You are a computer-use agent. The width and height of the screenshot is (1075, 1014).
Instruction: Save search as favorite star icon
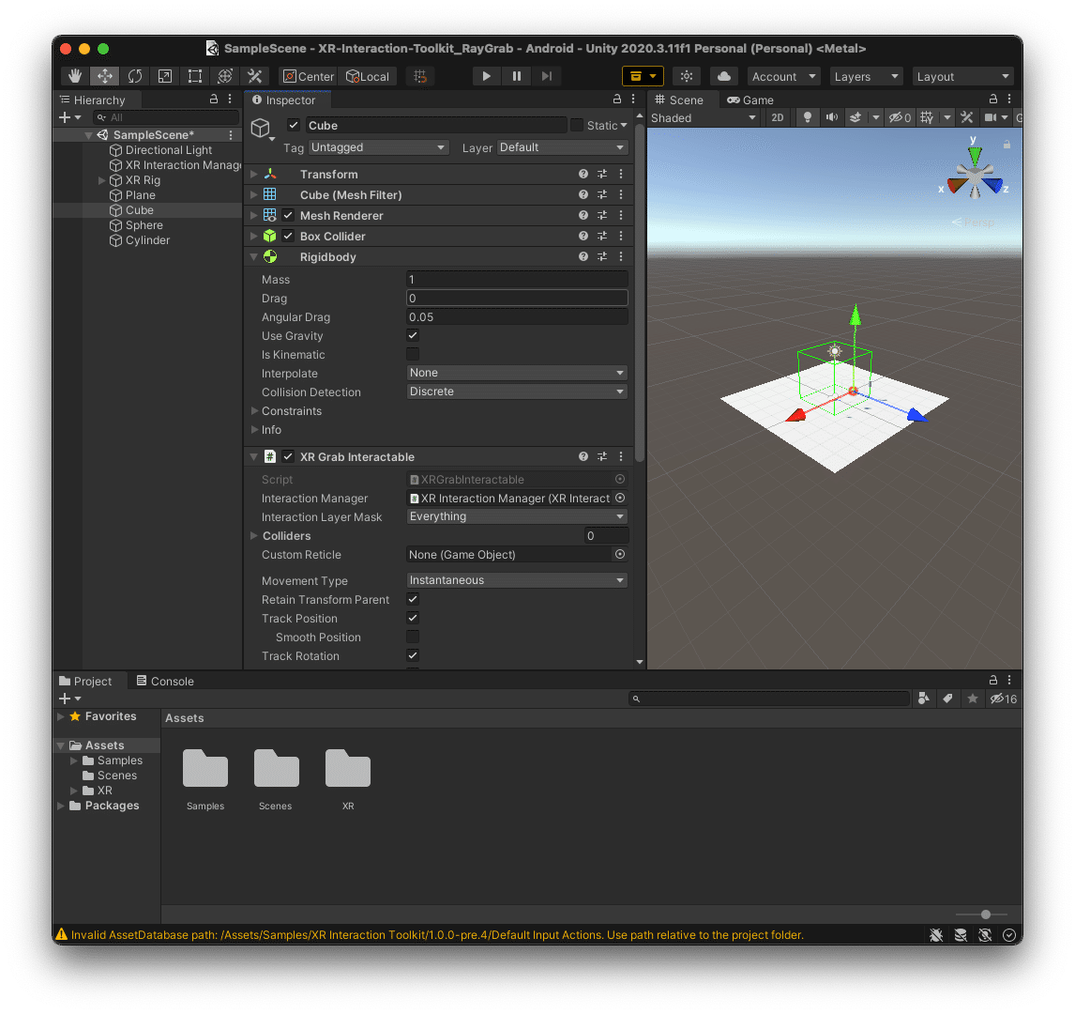click(972, 699)
